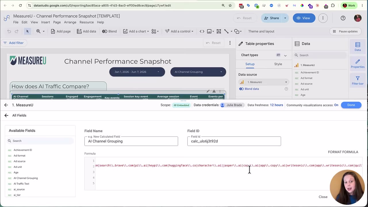The height and width of the screenshot is (207, 368).
Task: Toggle Community visualizations access On
Action: tap(336, 105)
